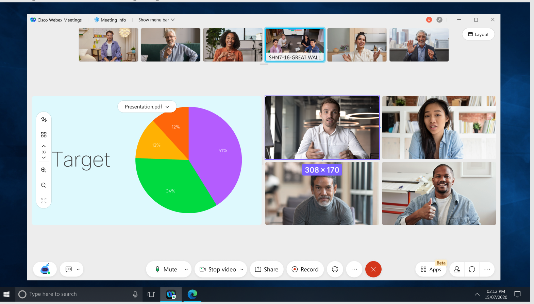This screenshot has width=534, height=304.
Task: Click the grey lock status icon in title bar
Action: tap(439, 20)
